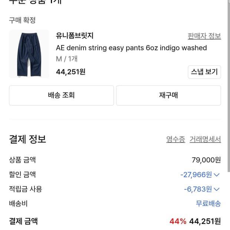Tap the 재구매 button

(168, 95)
